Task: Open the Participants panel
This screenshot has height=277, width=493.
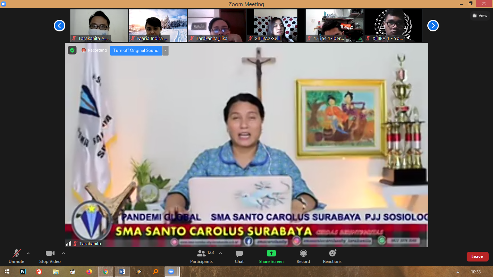Action: tap(201, 256)
